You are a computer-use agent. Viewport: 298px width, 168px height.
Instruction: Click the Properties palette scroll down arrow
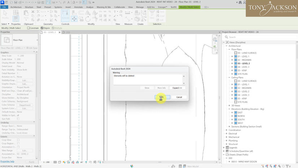pyautogui.click(x=37, y=159)
